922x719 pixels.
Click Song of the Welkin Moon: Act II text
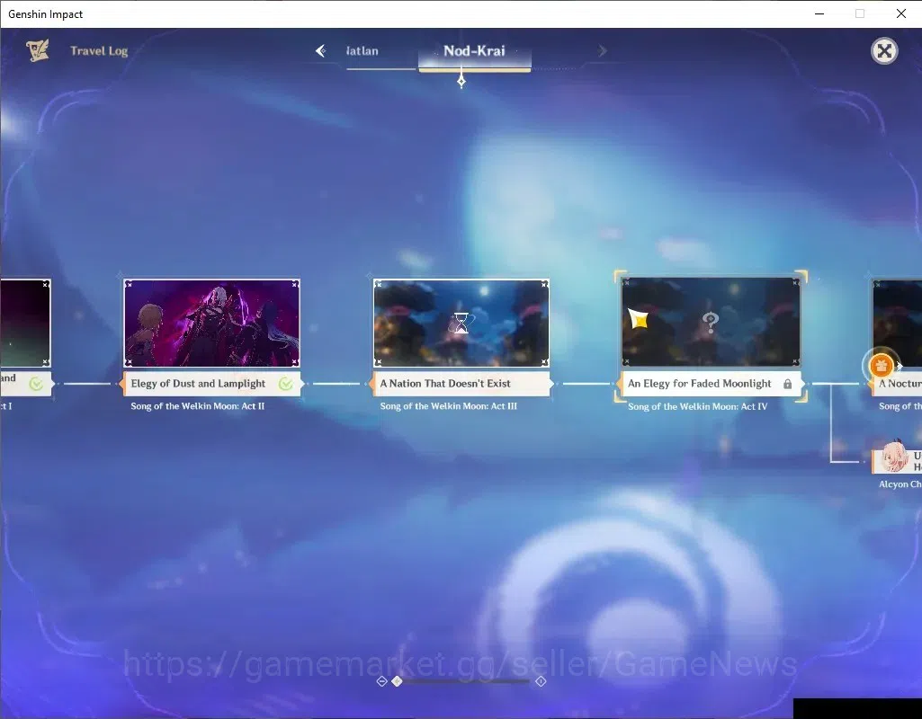[x=198, y=406]
